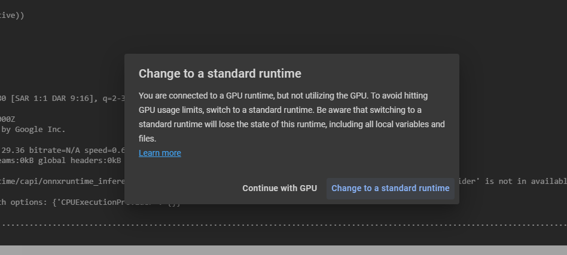Screen dimensions: 567x255
Task: Click the "SAR 1:1 DAR 9:16" output line
Action: 60,98
